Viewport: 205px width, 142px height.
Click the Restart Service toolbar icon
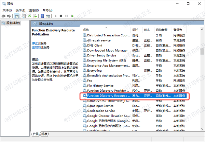72,16
